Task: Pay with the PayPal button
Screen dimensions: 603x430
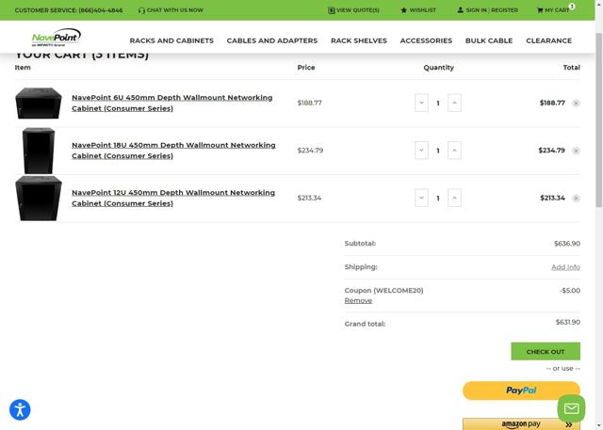Action: point(521,390)
